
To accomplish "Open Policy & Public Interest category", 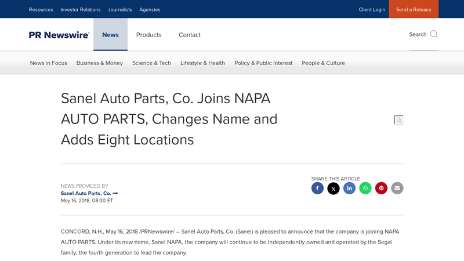I will (263, 63).
